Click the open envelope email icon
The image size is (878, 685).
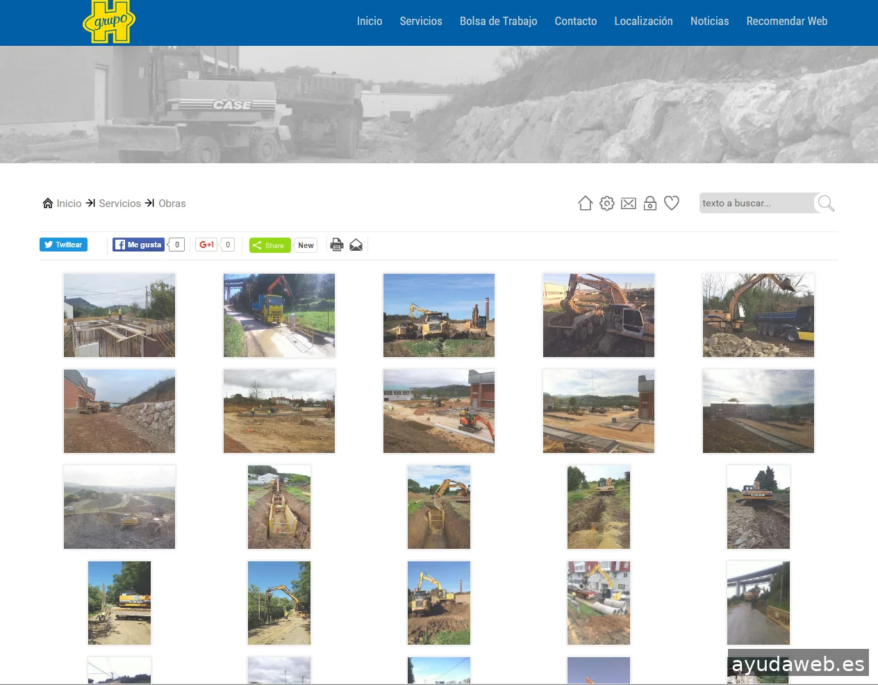coord(356,245)
